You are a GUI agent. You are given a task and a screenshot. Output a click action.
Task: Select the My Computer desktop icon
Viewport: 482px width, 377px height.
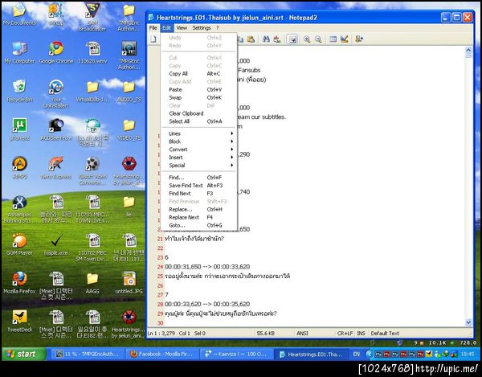(x=19, y=52)
